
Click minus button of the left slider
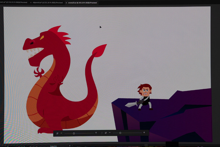pyautogui.click(x=61, y=133)
